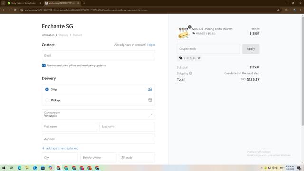Click the Mini Bus Drinking Bottle thumbnail
304x171 pixels.
[x=183, y=33]
